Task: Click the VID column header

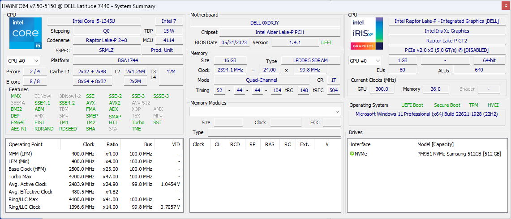Action: coord(176,144)
